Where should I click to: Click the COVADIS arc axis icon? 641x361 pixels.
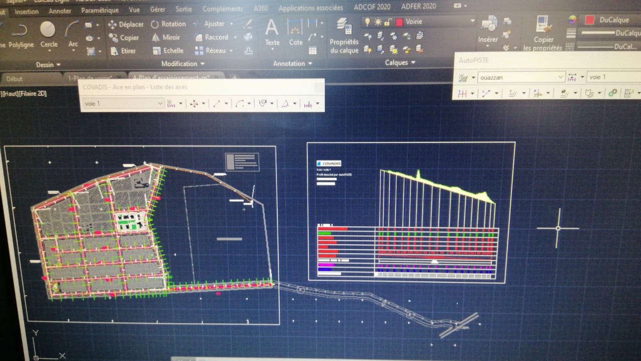click(239, 104)
